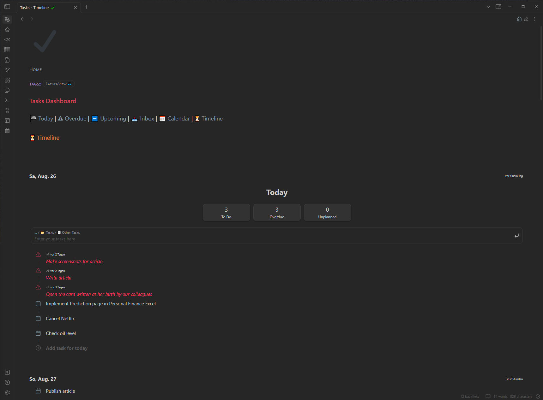Toggle the left sidebar collapse icon

[x=7, y=6]
